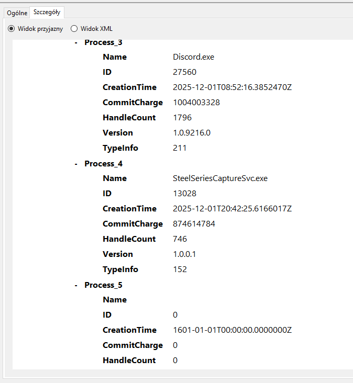Screen dimensions: 353x383
Task: Select the SteelSeriesCaptureSvc.exe name value
Action: coord(220,178)
